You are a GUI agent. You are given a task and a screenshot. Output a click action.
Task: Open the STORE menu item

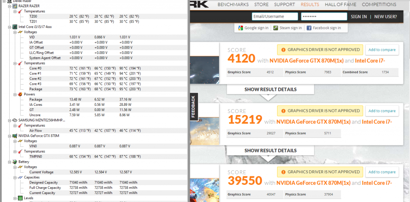click(x=261, y=4)
